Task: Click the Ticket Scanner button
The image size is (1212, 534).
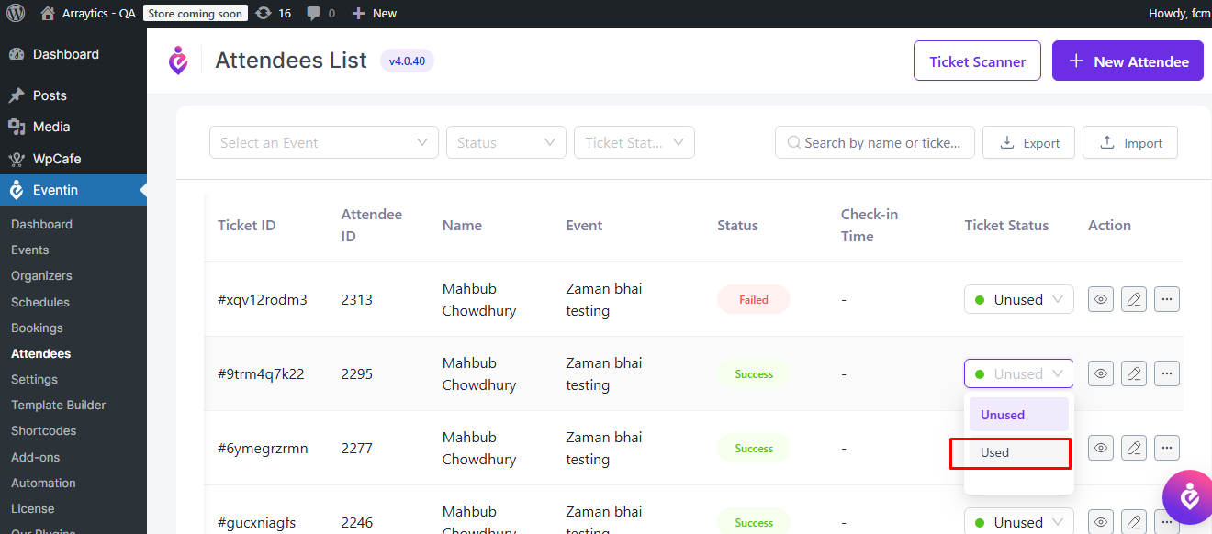Action: [977, 61]
